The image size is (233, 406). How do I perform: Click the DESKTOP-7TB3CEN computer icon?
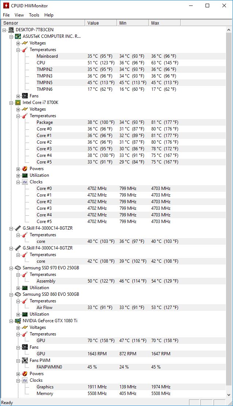pos(11,30)
